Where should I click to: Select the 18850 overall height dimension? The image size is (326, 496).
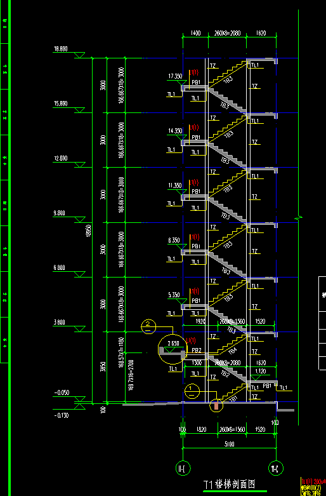click(x=89, y=231)
